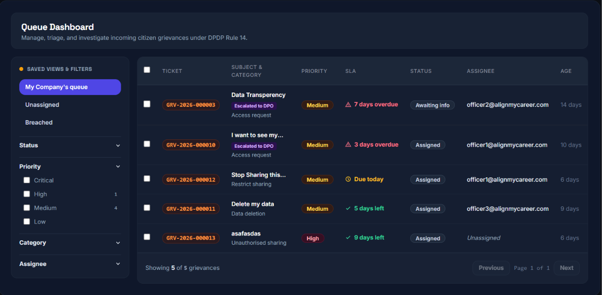This screenshot has height=295, width=602.
Task: Click the 'Stop Sharing this…' subject
Action: pos(258,175)
